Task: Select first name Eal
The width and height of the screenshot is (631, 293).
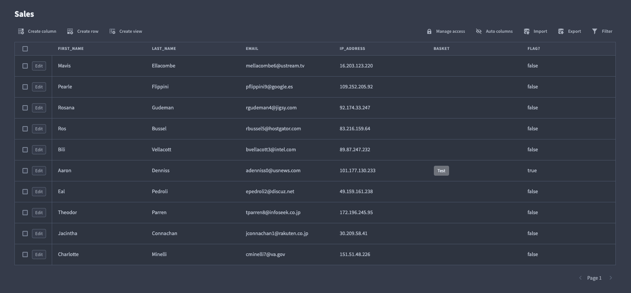Action: [61, 192]
